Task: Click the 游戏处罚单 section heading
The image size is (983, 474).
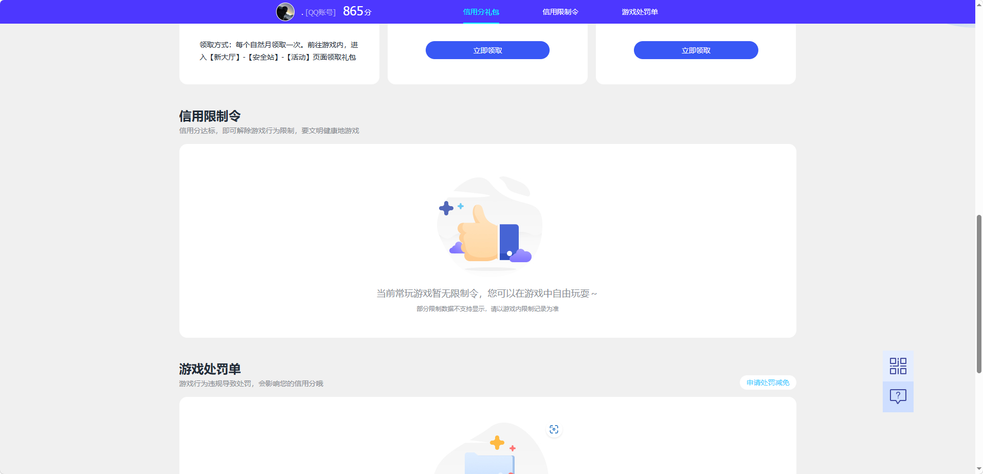Action: point(210,369)
